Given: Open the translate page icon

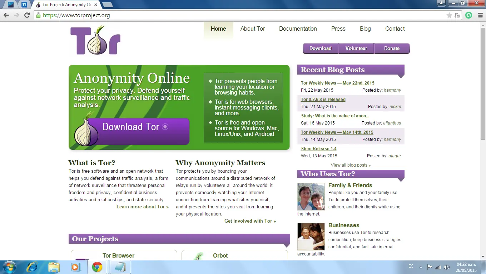Looking at the screenshot, I should tap(457, 15).
